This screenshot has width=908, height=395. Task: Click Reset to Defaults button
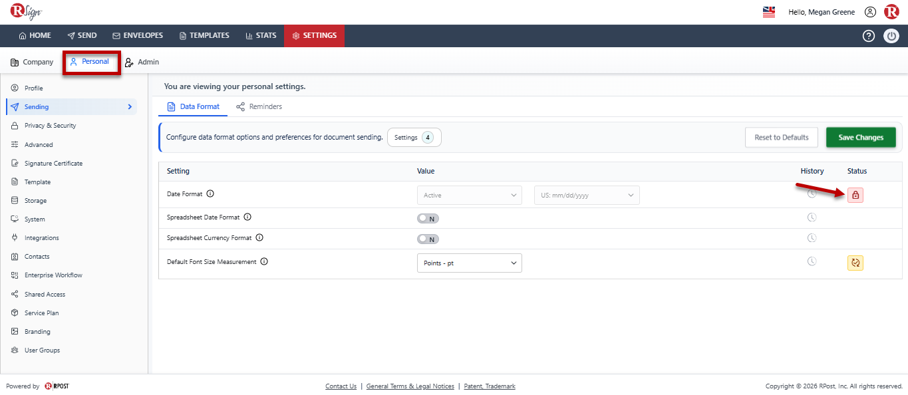(x=782, y=138)
